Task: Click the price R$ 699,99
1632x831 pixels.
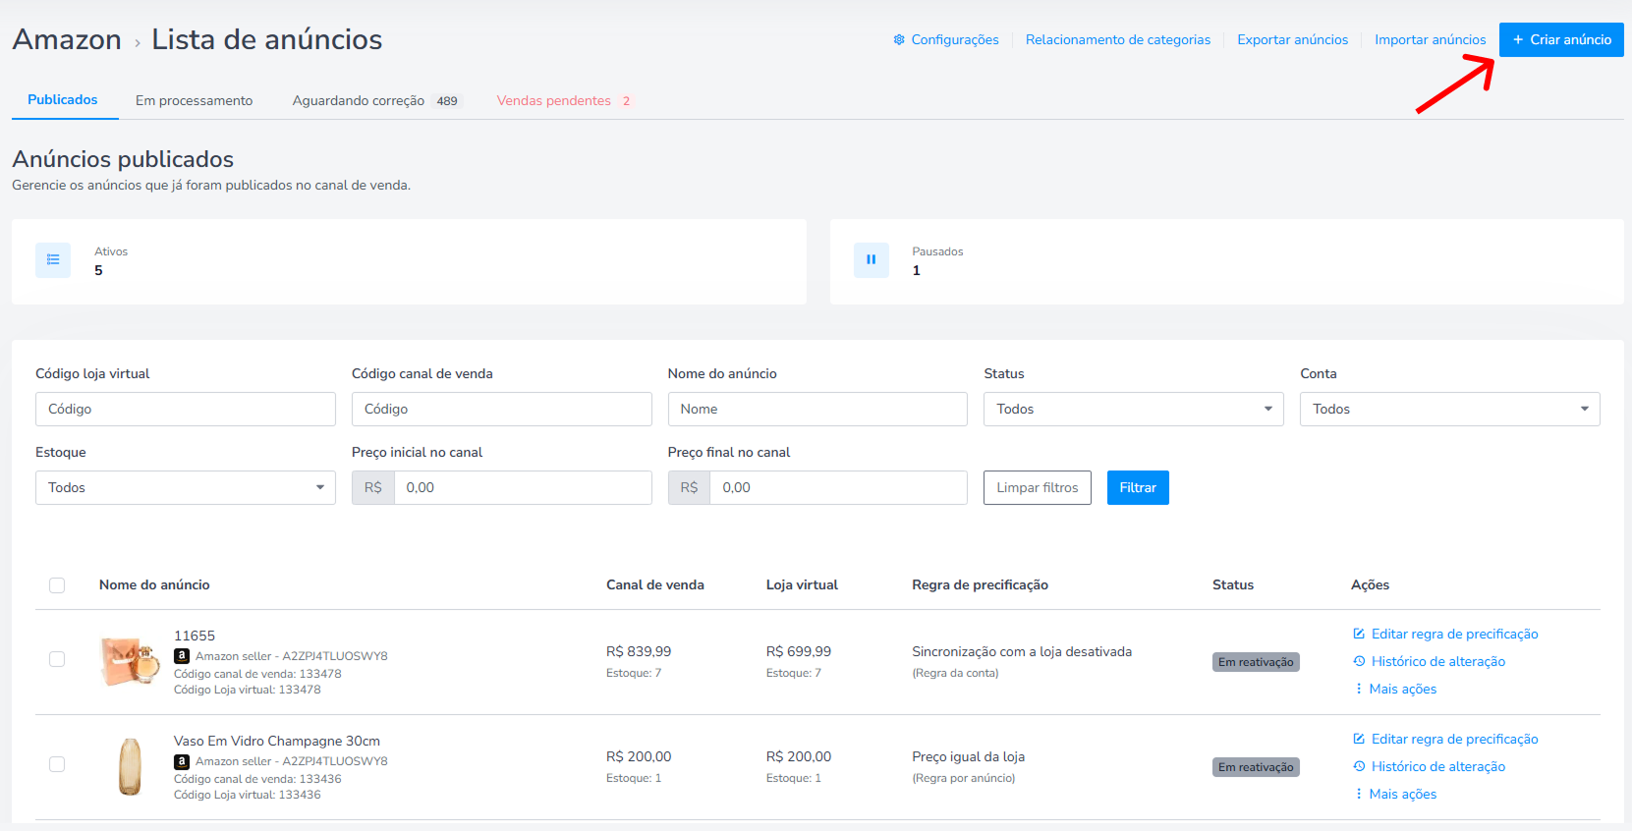Action: pyautogui.click(x=799, y=652)
